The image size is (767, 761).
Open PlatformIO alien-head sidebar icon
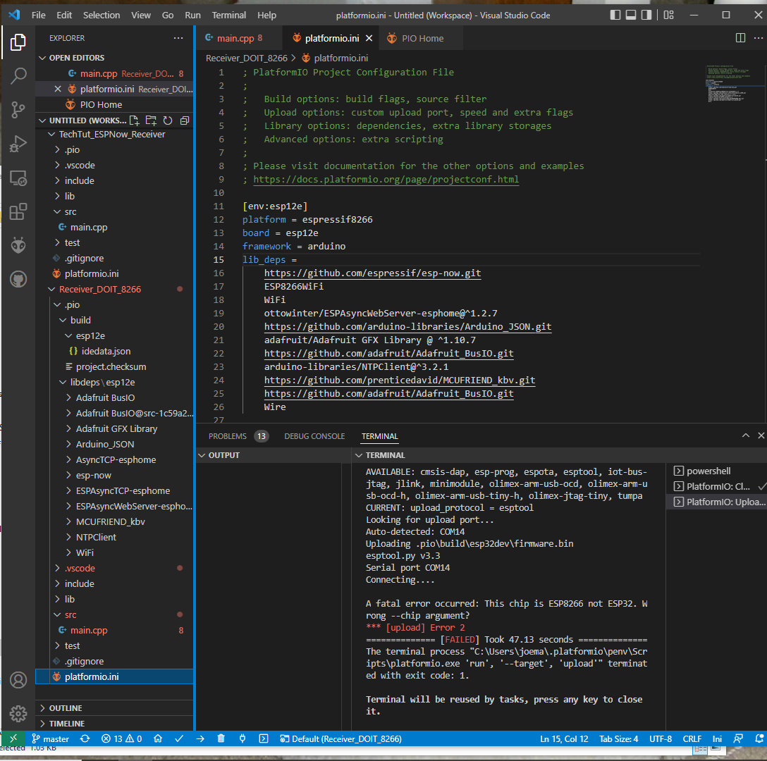point(18,245)
